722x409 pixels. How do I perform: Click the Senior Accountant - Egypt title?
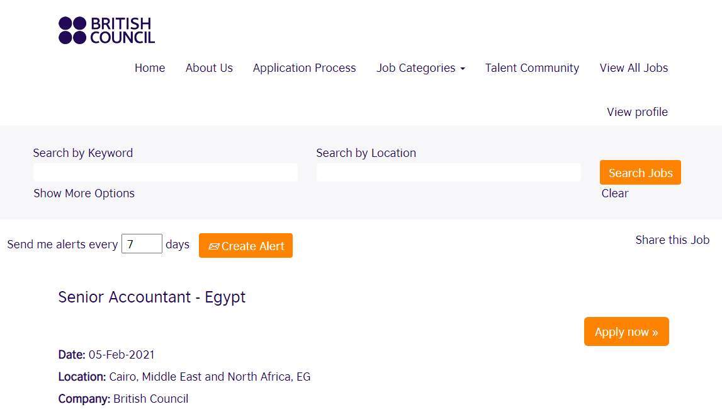152,297
